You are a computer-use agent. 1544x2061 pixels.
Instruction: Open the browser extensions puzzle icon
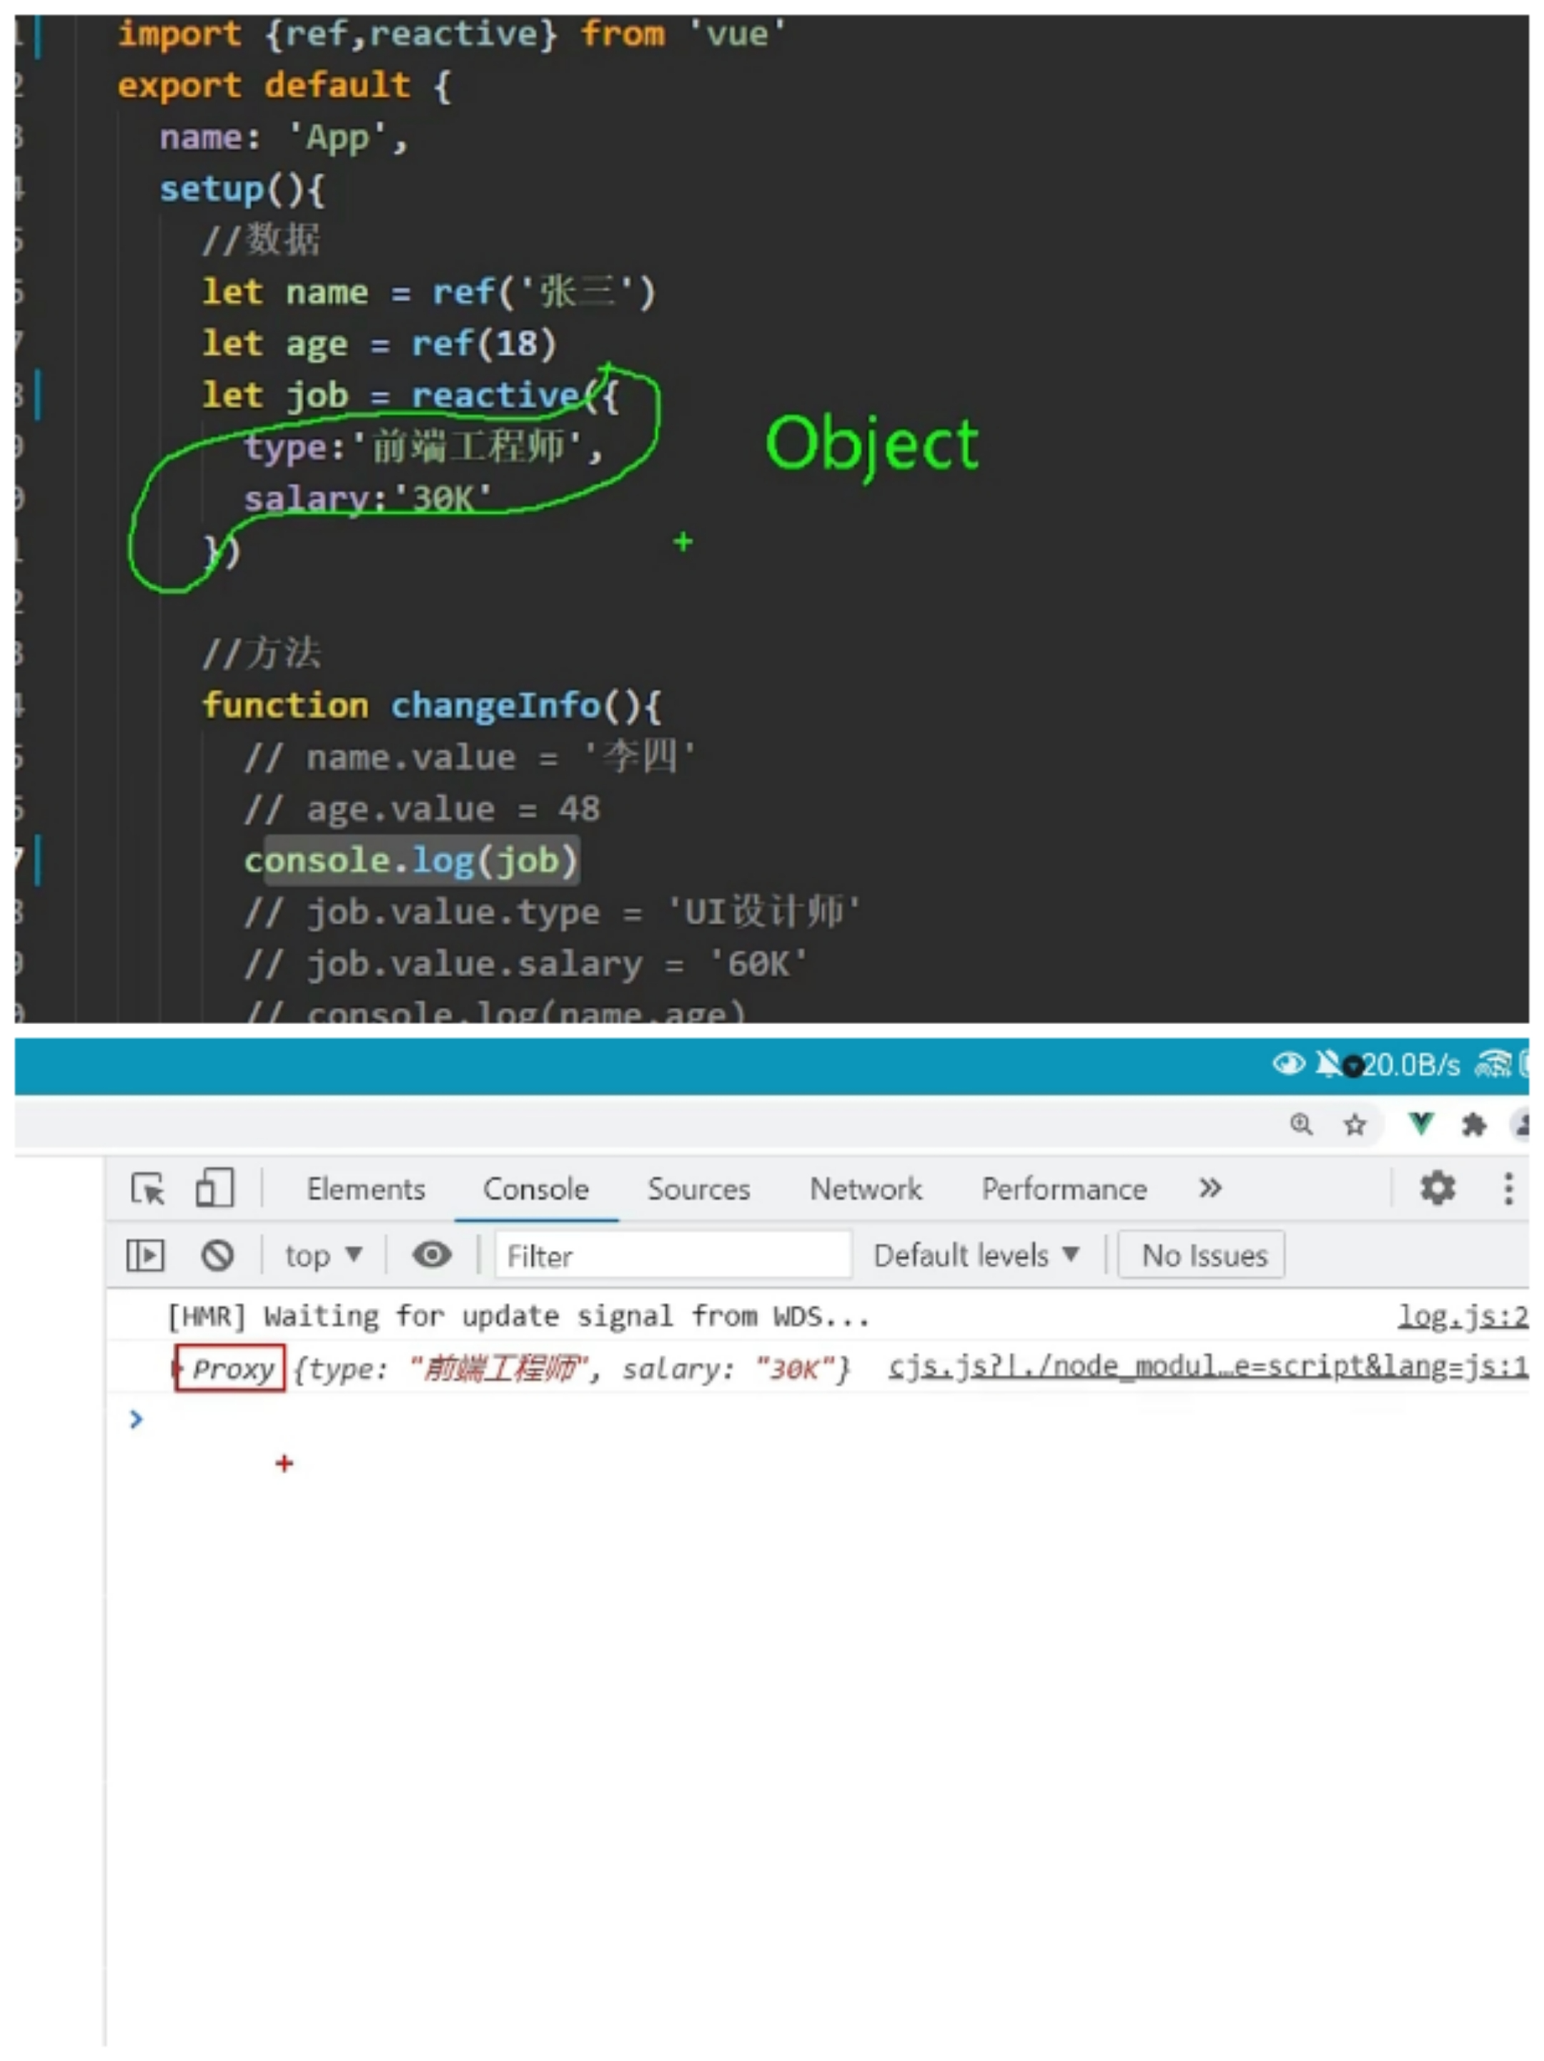click(1473, 1125)
